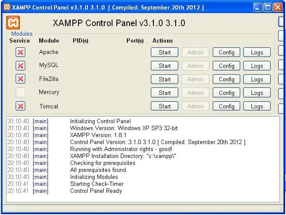Image resolution: width=286 pixels, height=215 pixels.
Task: Toggle the Tomcat service checkbox
Action: 20,106
